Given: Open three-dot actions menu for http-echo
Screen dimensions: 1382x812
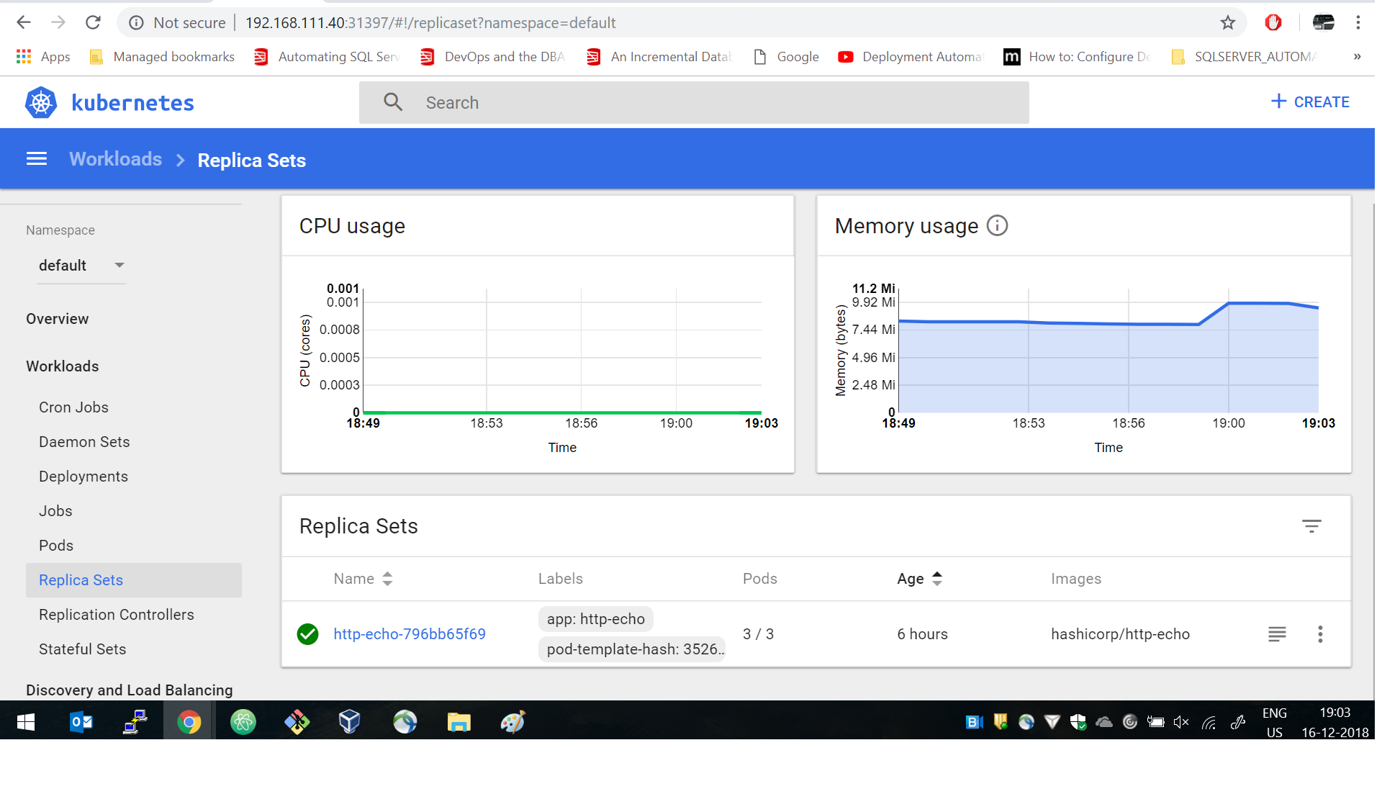Looking at the screenshot, I should pos(1320,634).
